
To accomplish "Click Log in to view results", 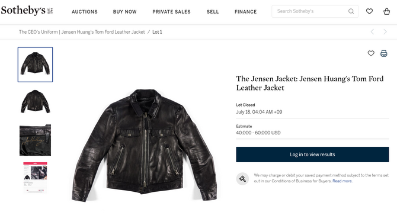I will (x=312, y=155).
